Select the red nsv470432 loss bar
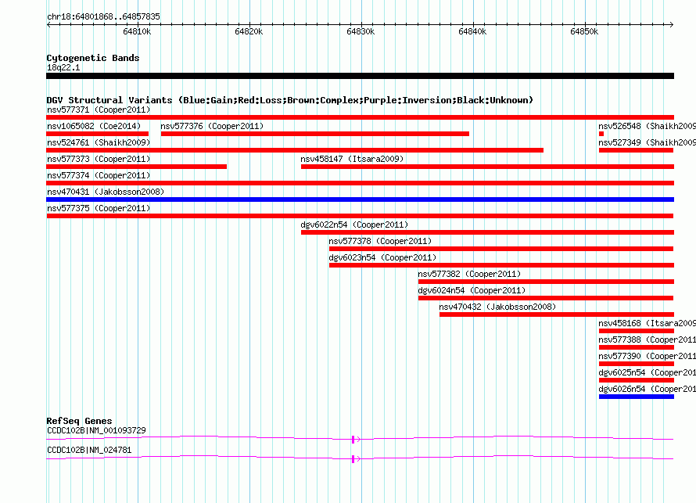The height and width of the screenshot is (503, 696). 557,314
